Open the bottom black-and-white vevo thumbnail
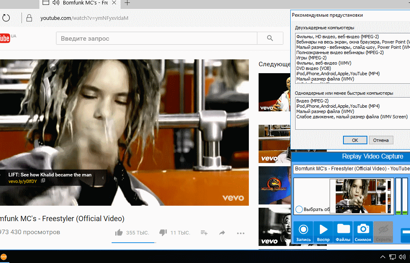 pyautogui.click(x=274, y=227)
